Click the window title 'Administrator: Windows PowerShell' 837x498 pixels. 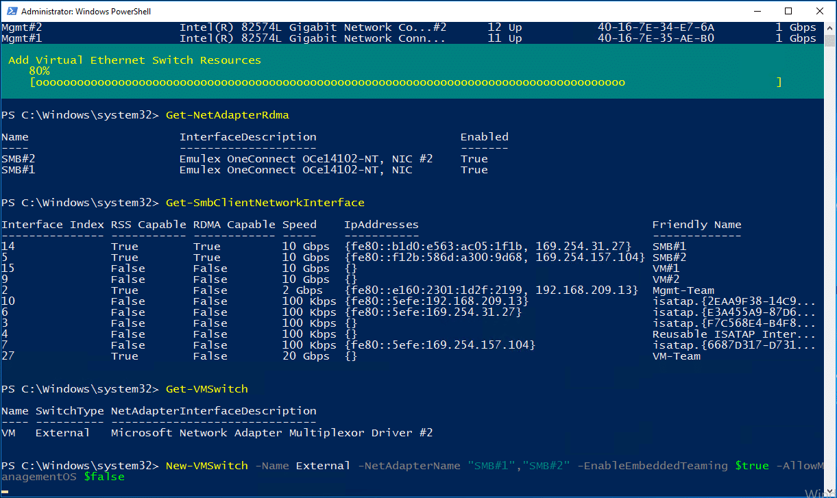coord(86,12)
